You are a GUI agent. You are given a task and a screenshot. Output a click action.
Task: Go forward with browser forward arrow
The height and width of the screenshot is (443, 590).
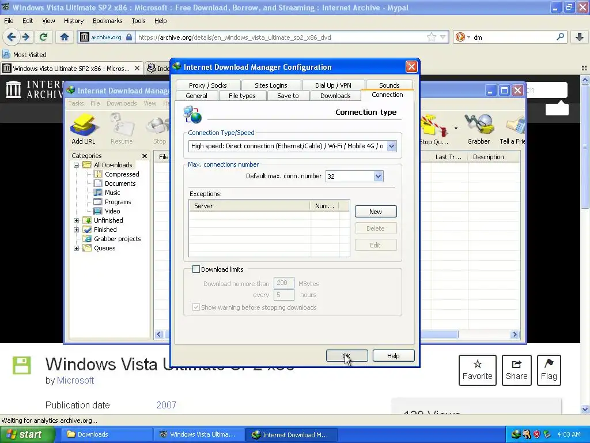point(26,37)
